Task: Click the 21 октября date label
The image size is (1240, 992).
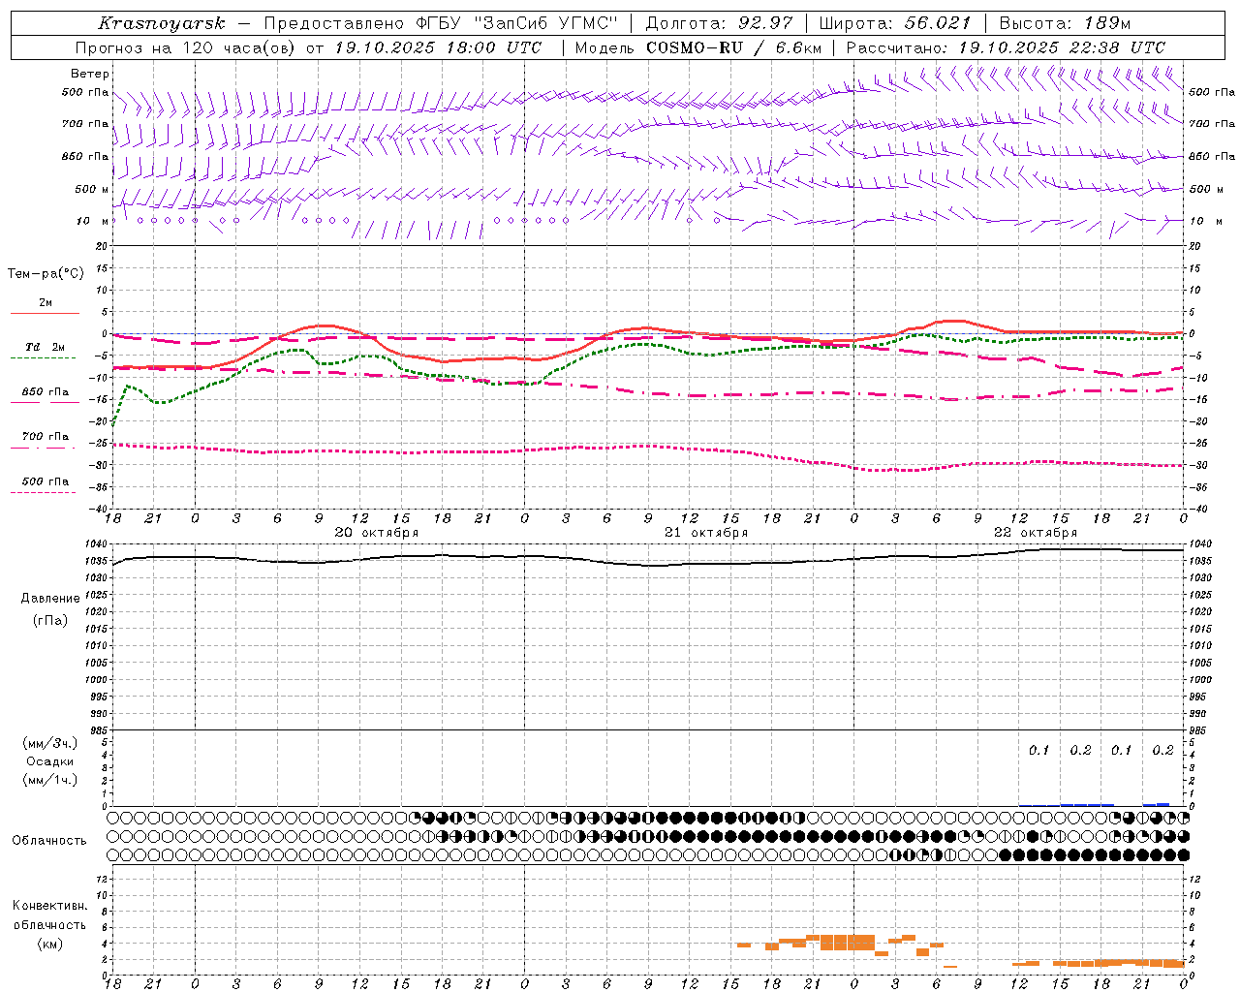Action: point(706,533)
